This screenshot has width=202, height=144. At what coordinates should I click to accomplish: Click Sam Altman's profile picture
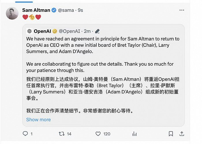coord(12,13)
